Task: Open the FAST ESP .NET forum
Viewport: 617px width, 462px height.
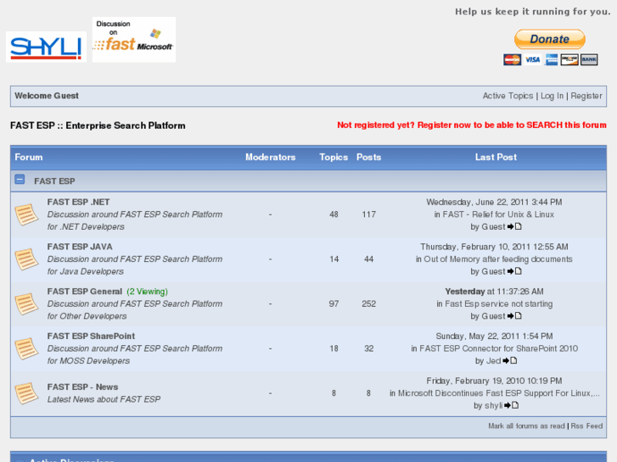Action: pos(78,202)
